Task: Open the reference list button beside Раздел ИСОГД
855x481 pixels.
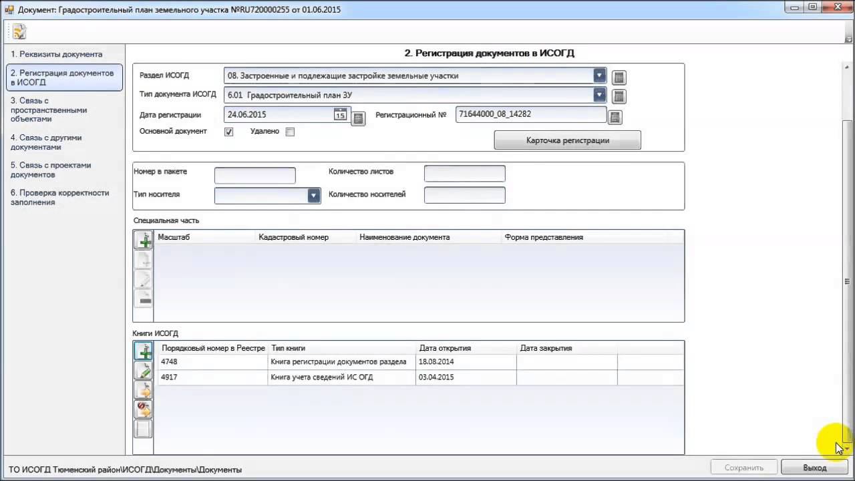Action: tap(619, 77)
